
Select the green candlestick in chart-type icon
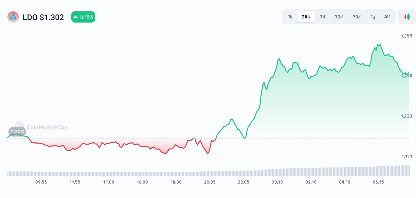click(x=409, y=17)
